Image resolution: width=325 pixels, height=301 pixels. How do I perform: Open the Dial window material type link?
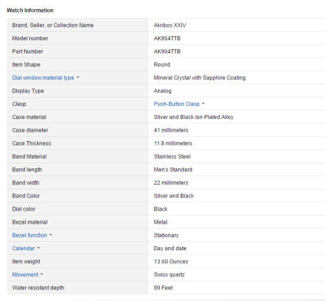(x=43, y=77)
